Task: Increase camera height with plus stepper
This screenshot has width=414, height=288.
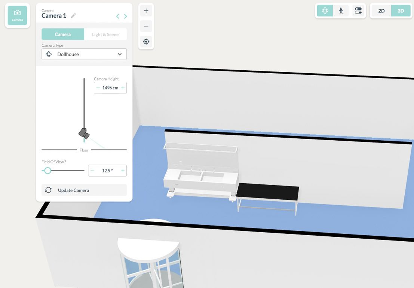Action: click(x=123, y=88)
